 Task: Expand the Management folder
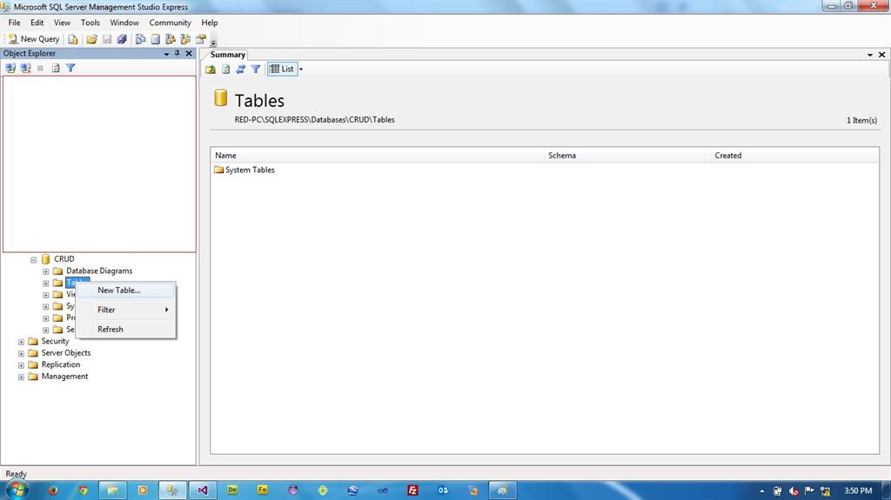21,377
